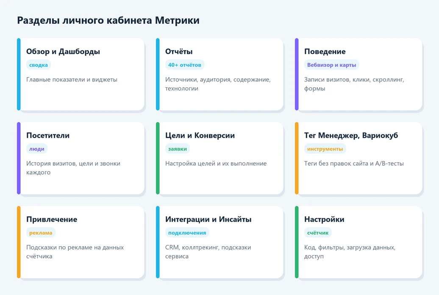Select description "Код, фильтры, загрузка данных, доступ"

[x=350, y=252]
